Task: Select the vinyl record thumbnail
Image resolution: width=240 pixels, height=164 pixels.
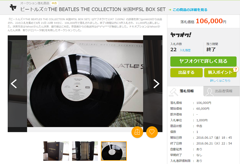Action: coord(114,151)
